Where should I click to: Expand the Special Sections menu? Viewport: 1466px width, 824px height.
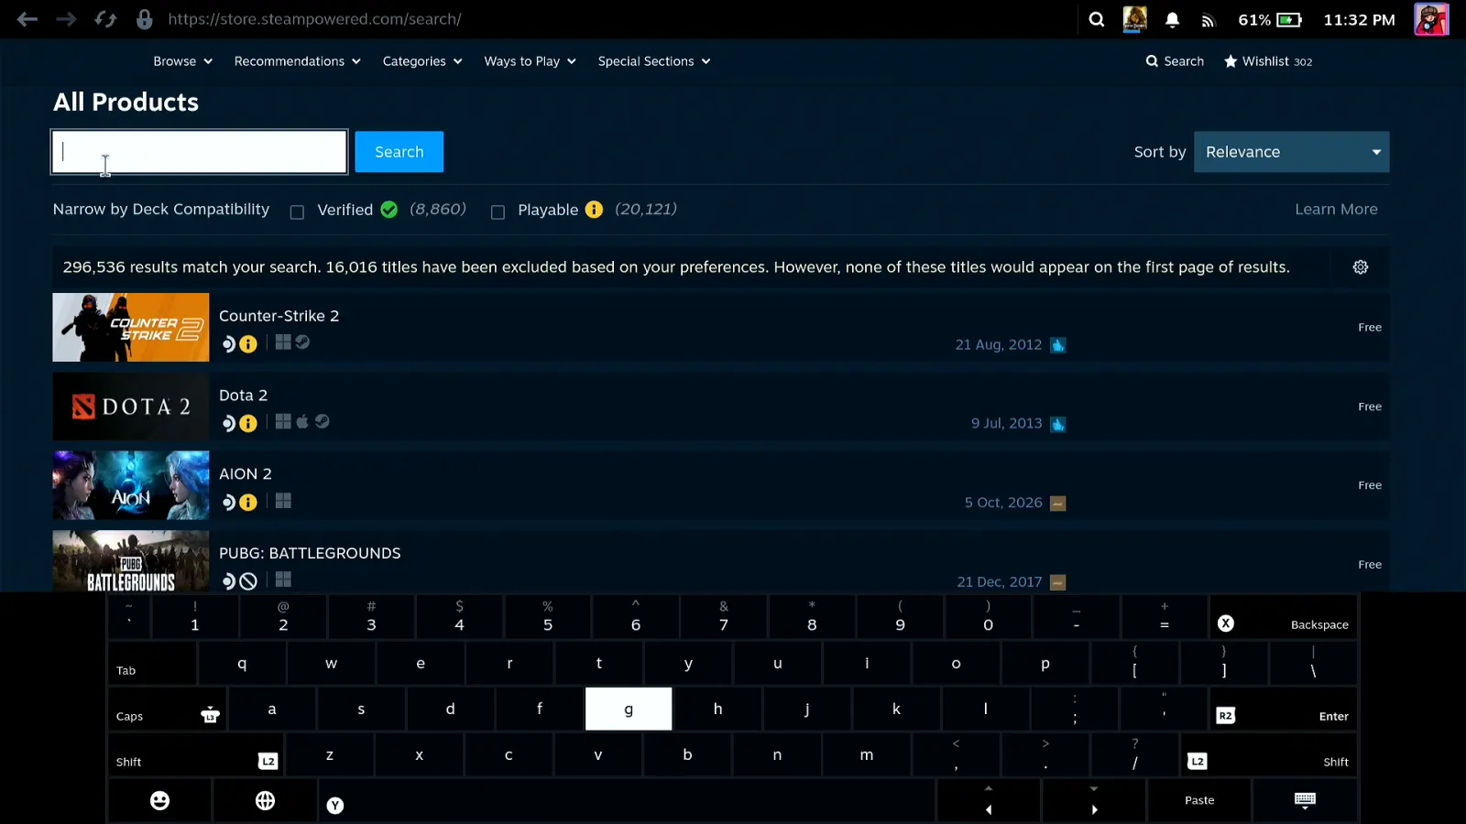(653, 61)
